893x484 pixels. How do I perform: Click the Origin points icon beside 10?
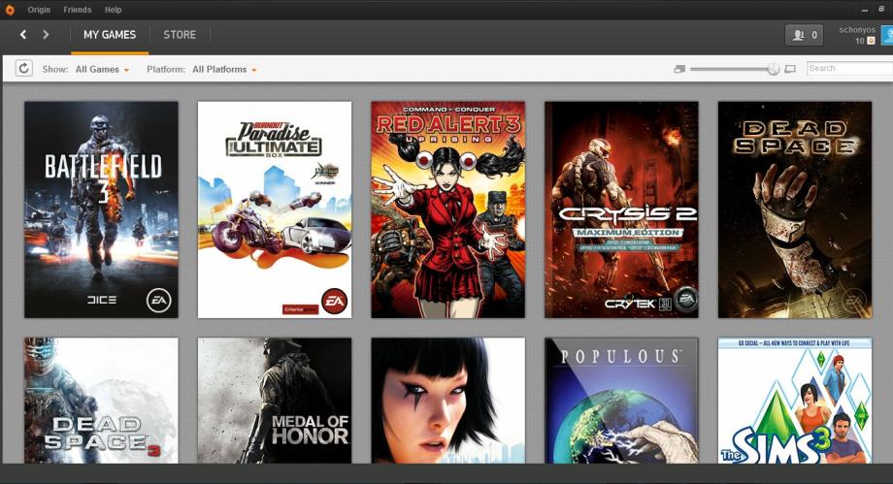871,41
